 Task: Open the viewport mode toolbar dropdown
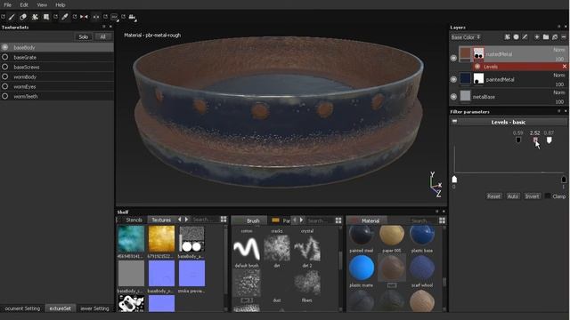click(115, 17)
